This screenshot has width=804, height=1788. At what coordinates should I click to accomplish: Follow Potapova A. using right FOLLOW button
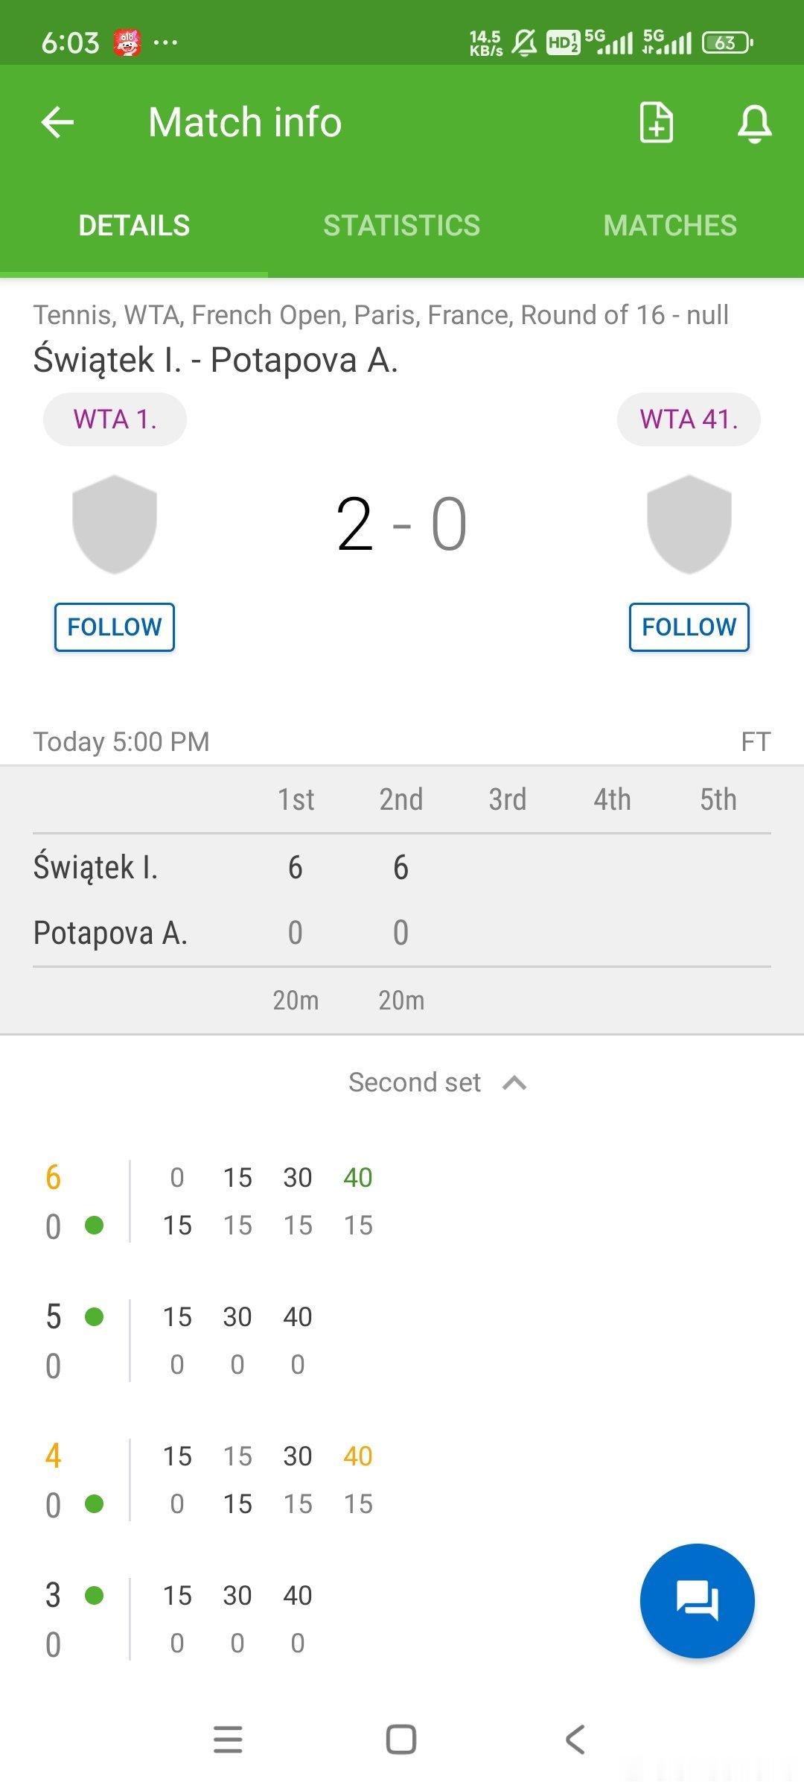(689, 627)
